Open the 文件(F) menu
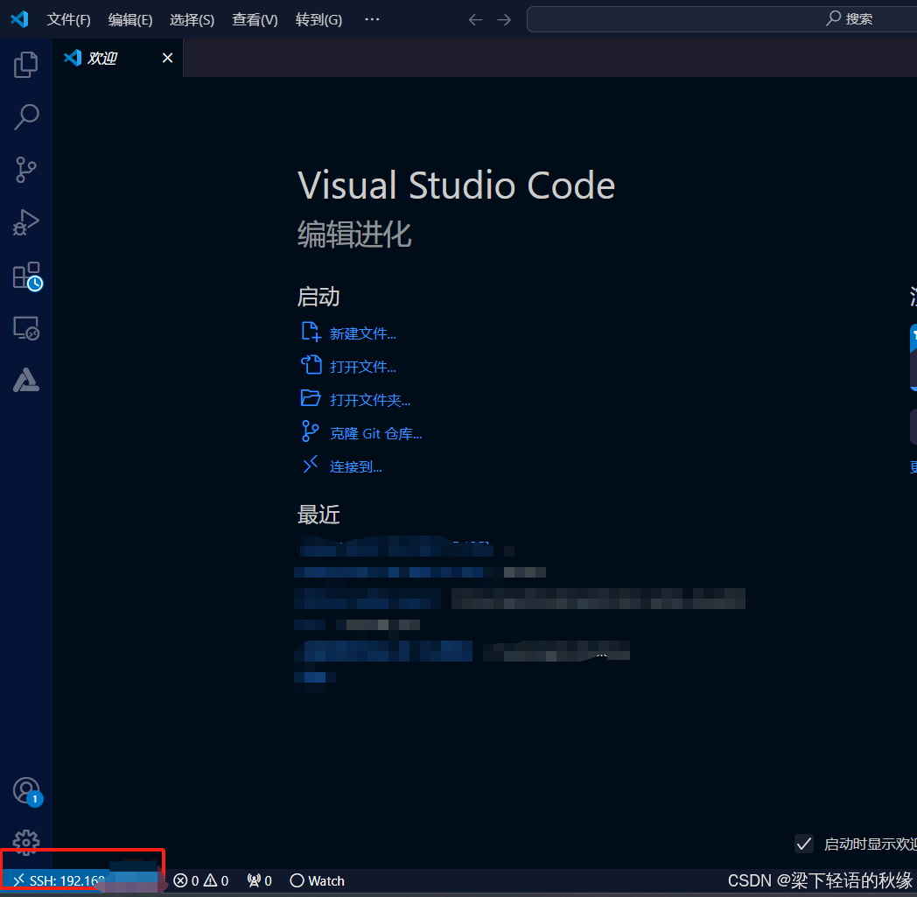Screen dimensions: 917x897 coord(68,20)
